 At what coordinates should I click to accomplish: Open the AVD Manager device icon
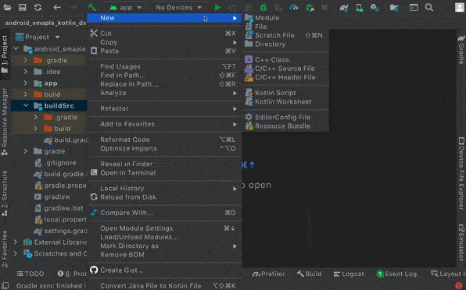[x=360, y=7]
